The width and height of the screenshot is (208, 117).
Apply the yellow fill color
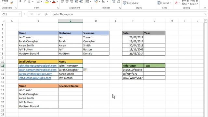[x=47, y=2]
